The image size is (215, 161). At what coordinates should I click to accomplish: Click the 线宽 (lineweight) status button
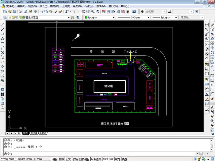click(x=118, y=159)
